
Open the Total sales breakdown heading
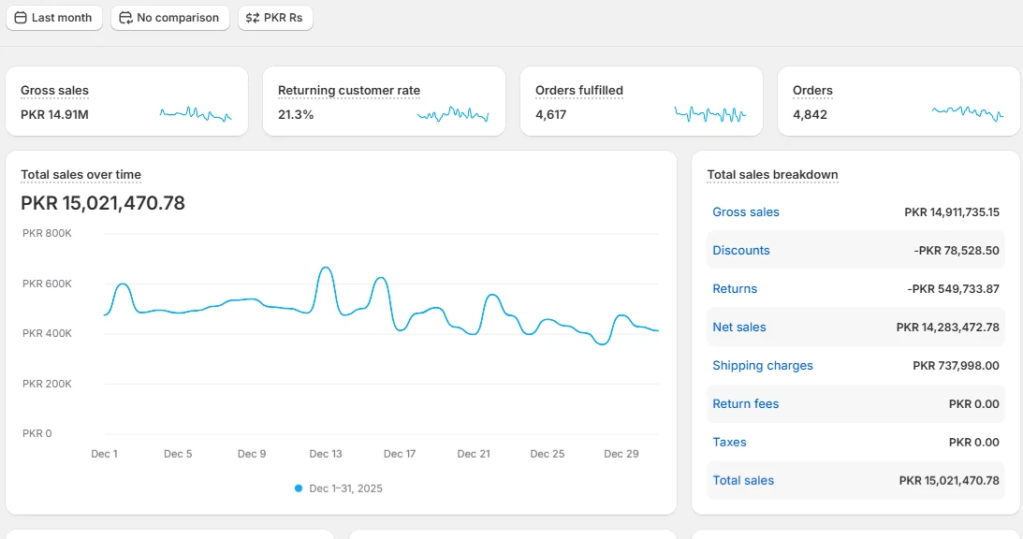772,175
